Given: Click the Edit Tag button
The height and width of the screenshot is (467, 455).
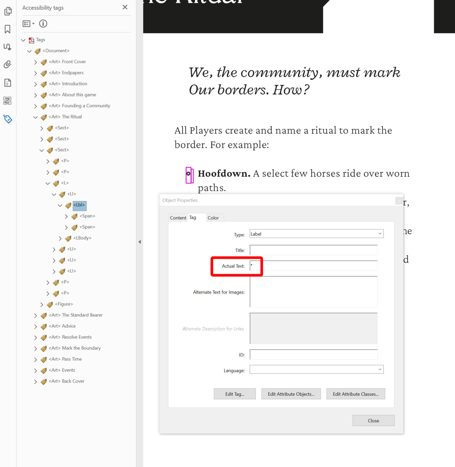Looking at the screenshot, I should tap(235, 394).
